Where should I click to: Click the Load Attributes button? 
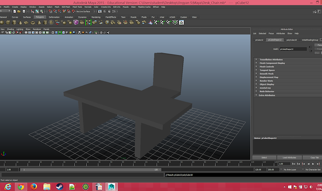(x=289, y=157)
